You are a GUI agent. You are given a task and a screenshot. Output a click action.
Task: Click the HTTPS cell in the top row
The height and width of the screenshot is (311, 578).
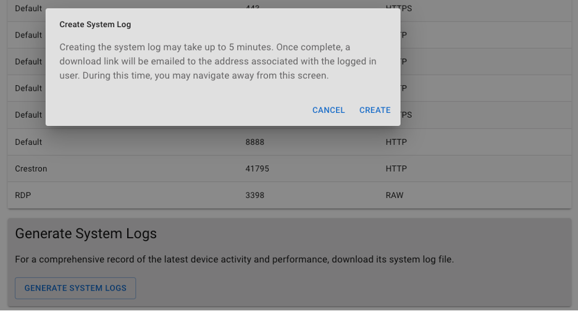(399, 8)
